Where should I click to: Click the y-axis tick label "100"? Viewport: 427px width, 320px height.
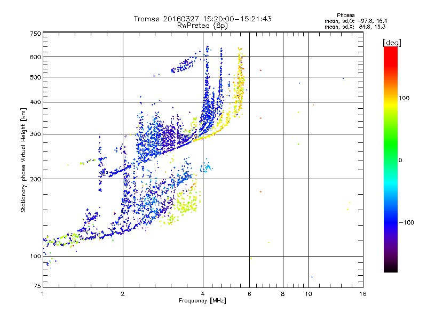coord(36,256)
